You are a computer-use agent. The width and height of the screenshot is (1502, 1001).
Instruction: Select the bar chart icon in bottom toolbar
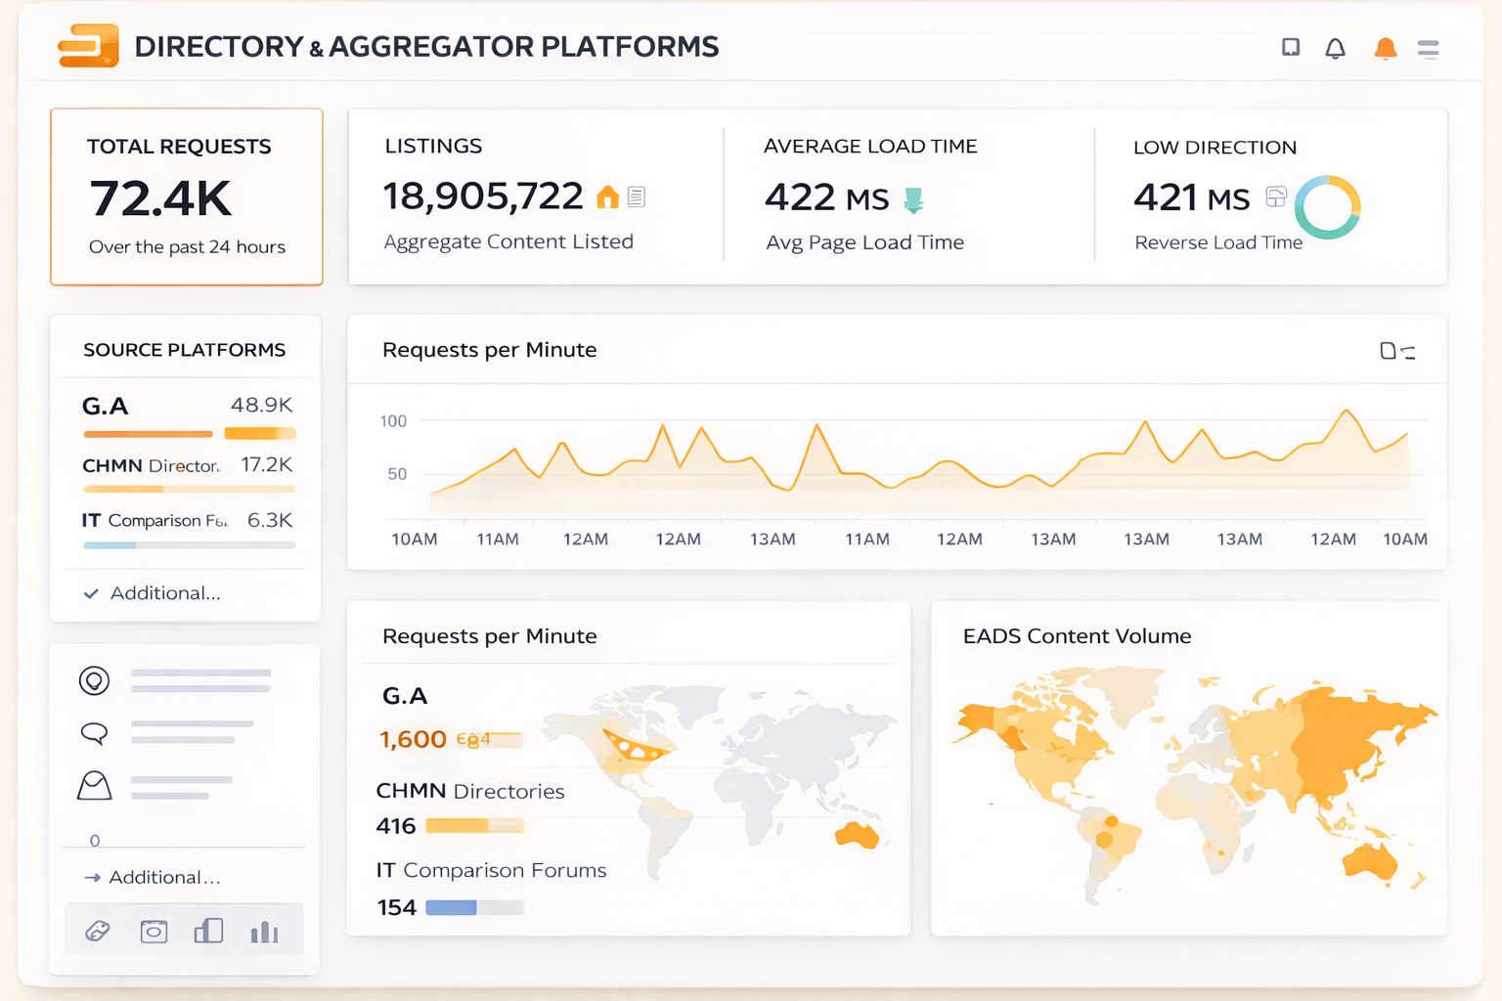pos(264,932)
